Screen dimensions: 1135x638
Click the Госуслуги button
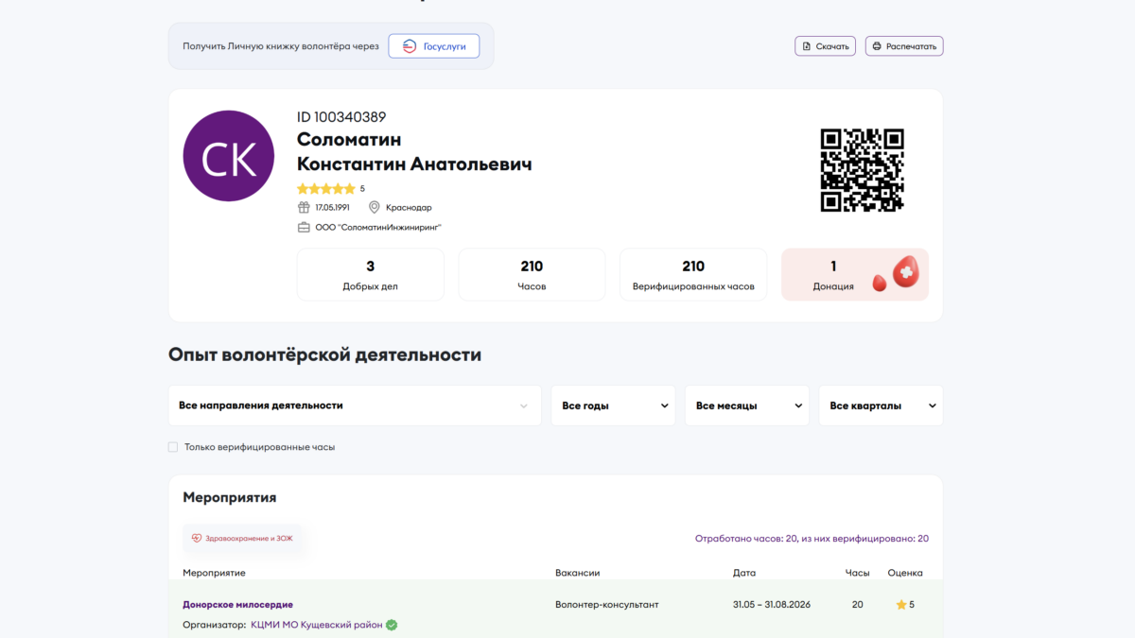(x=433, y=46)
